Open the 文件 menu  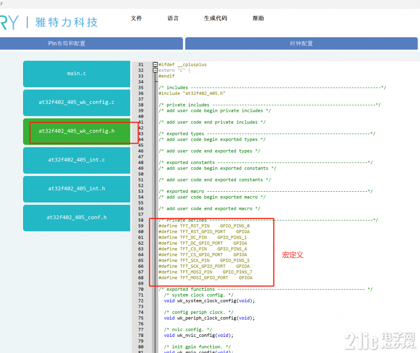coord(136,18)
